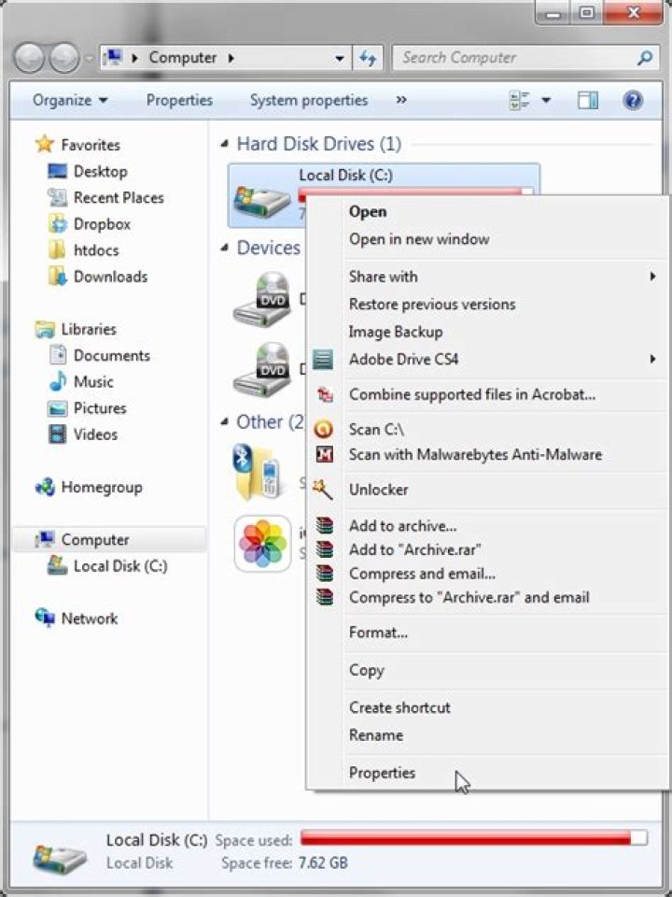Click the Favorites star icon
672x897 pixels.
(45, 144)
